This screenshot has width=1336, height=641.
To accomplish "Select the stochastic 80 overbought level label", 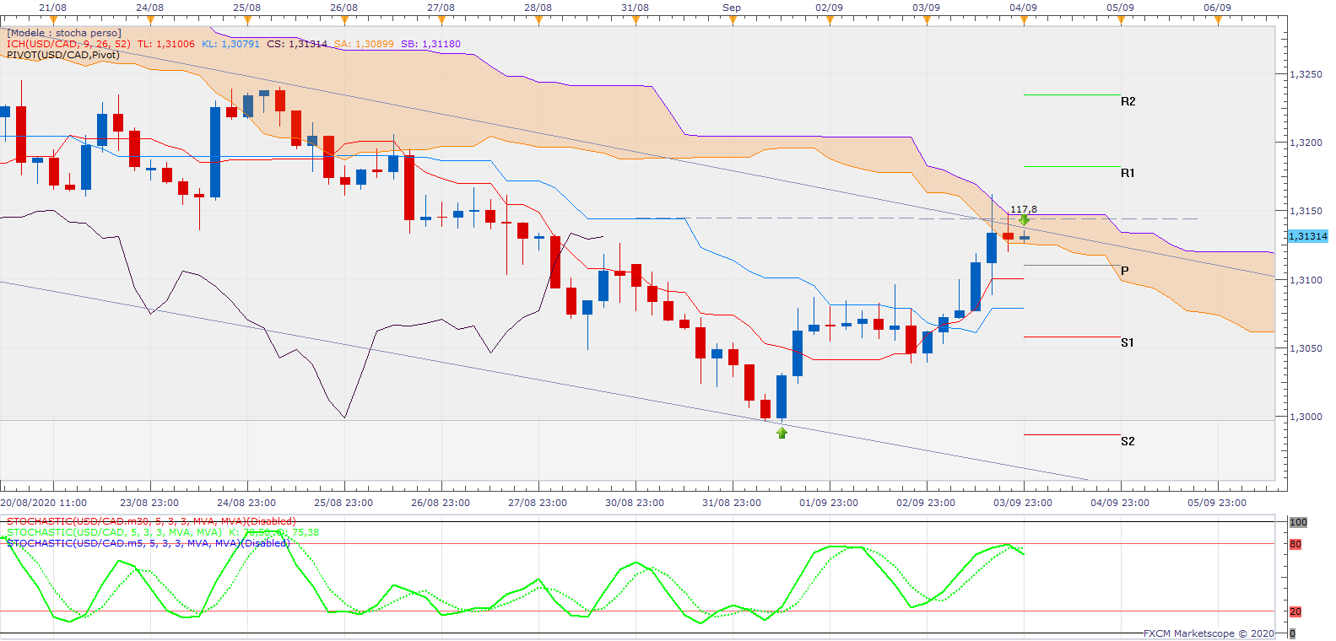I will tap(1295, 544).
